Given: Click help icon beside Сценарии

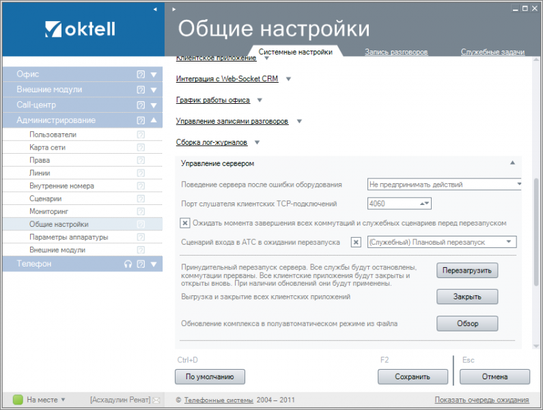Looking at the screenshot, I should (141, 199).
